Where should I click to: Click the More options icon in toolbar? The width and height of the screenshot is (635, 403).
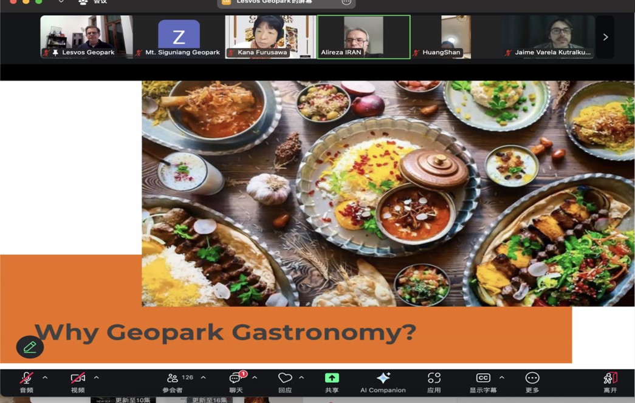532,378
